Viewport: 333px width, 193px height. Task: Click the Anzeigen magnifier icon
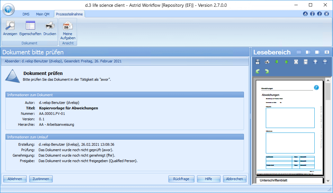(10, 25)
